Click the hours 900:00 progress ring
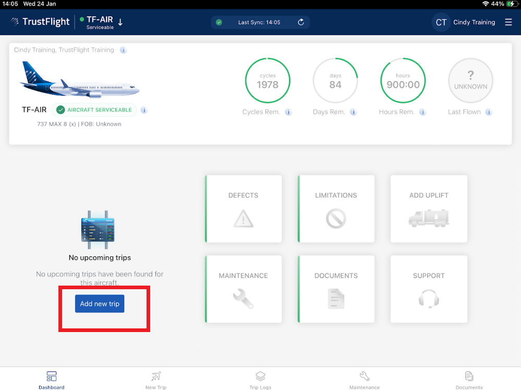 pos(403,80)
